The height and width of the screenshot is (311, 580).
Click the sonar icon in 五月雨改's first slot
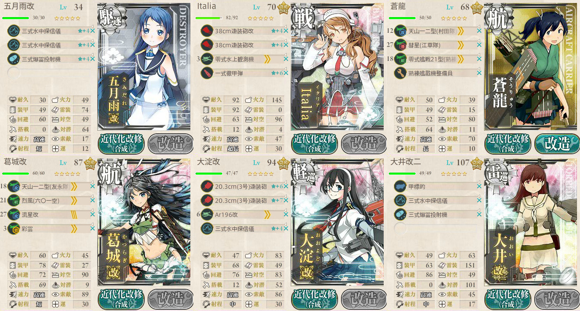tap(14, 31)
